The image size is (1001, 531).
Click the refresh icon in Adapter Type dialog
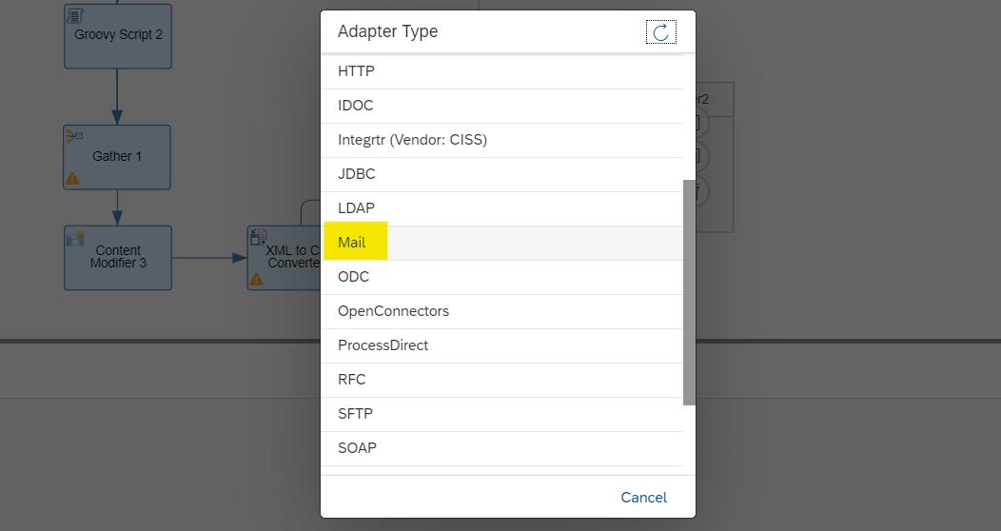pyautogui.click(x=660, y=32)
